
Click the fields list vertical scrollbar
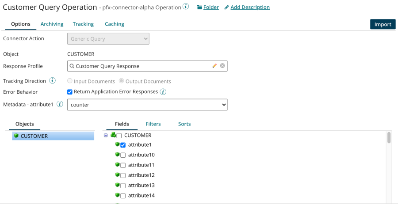(389, 137)
